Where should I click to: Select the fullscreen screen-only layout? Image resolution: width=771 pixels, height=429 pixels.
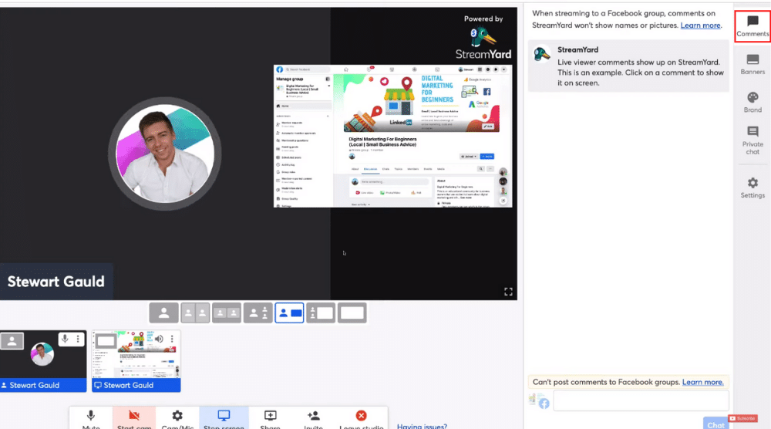352,313
